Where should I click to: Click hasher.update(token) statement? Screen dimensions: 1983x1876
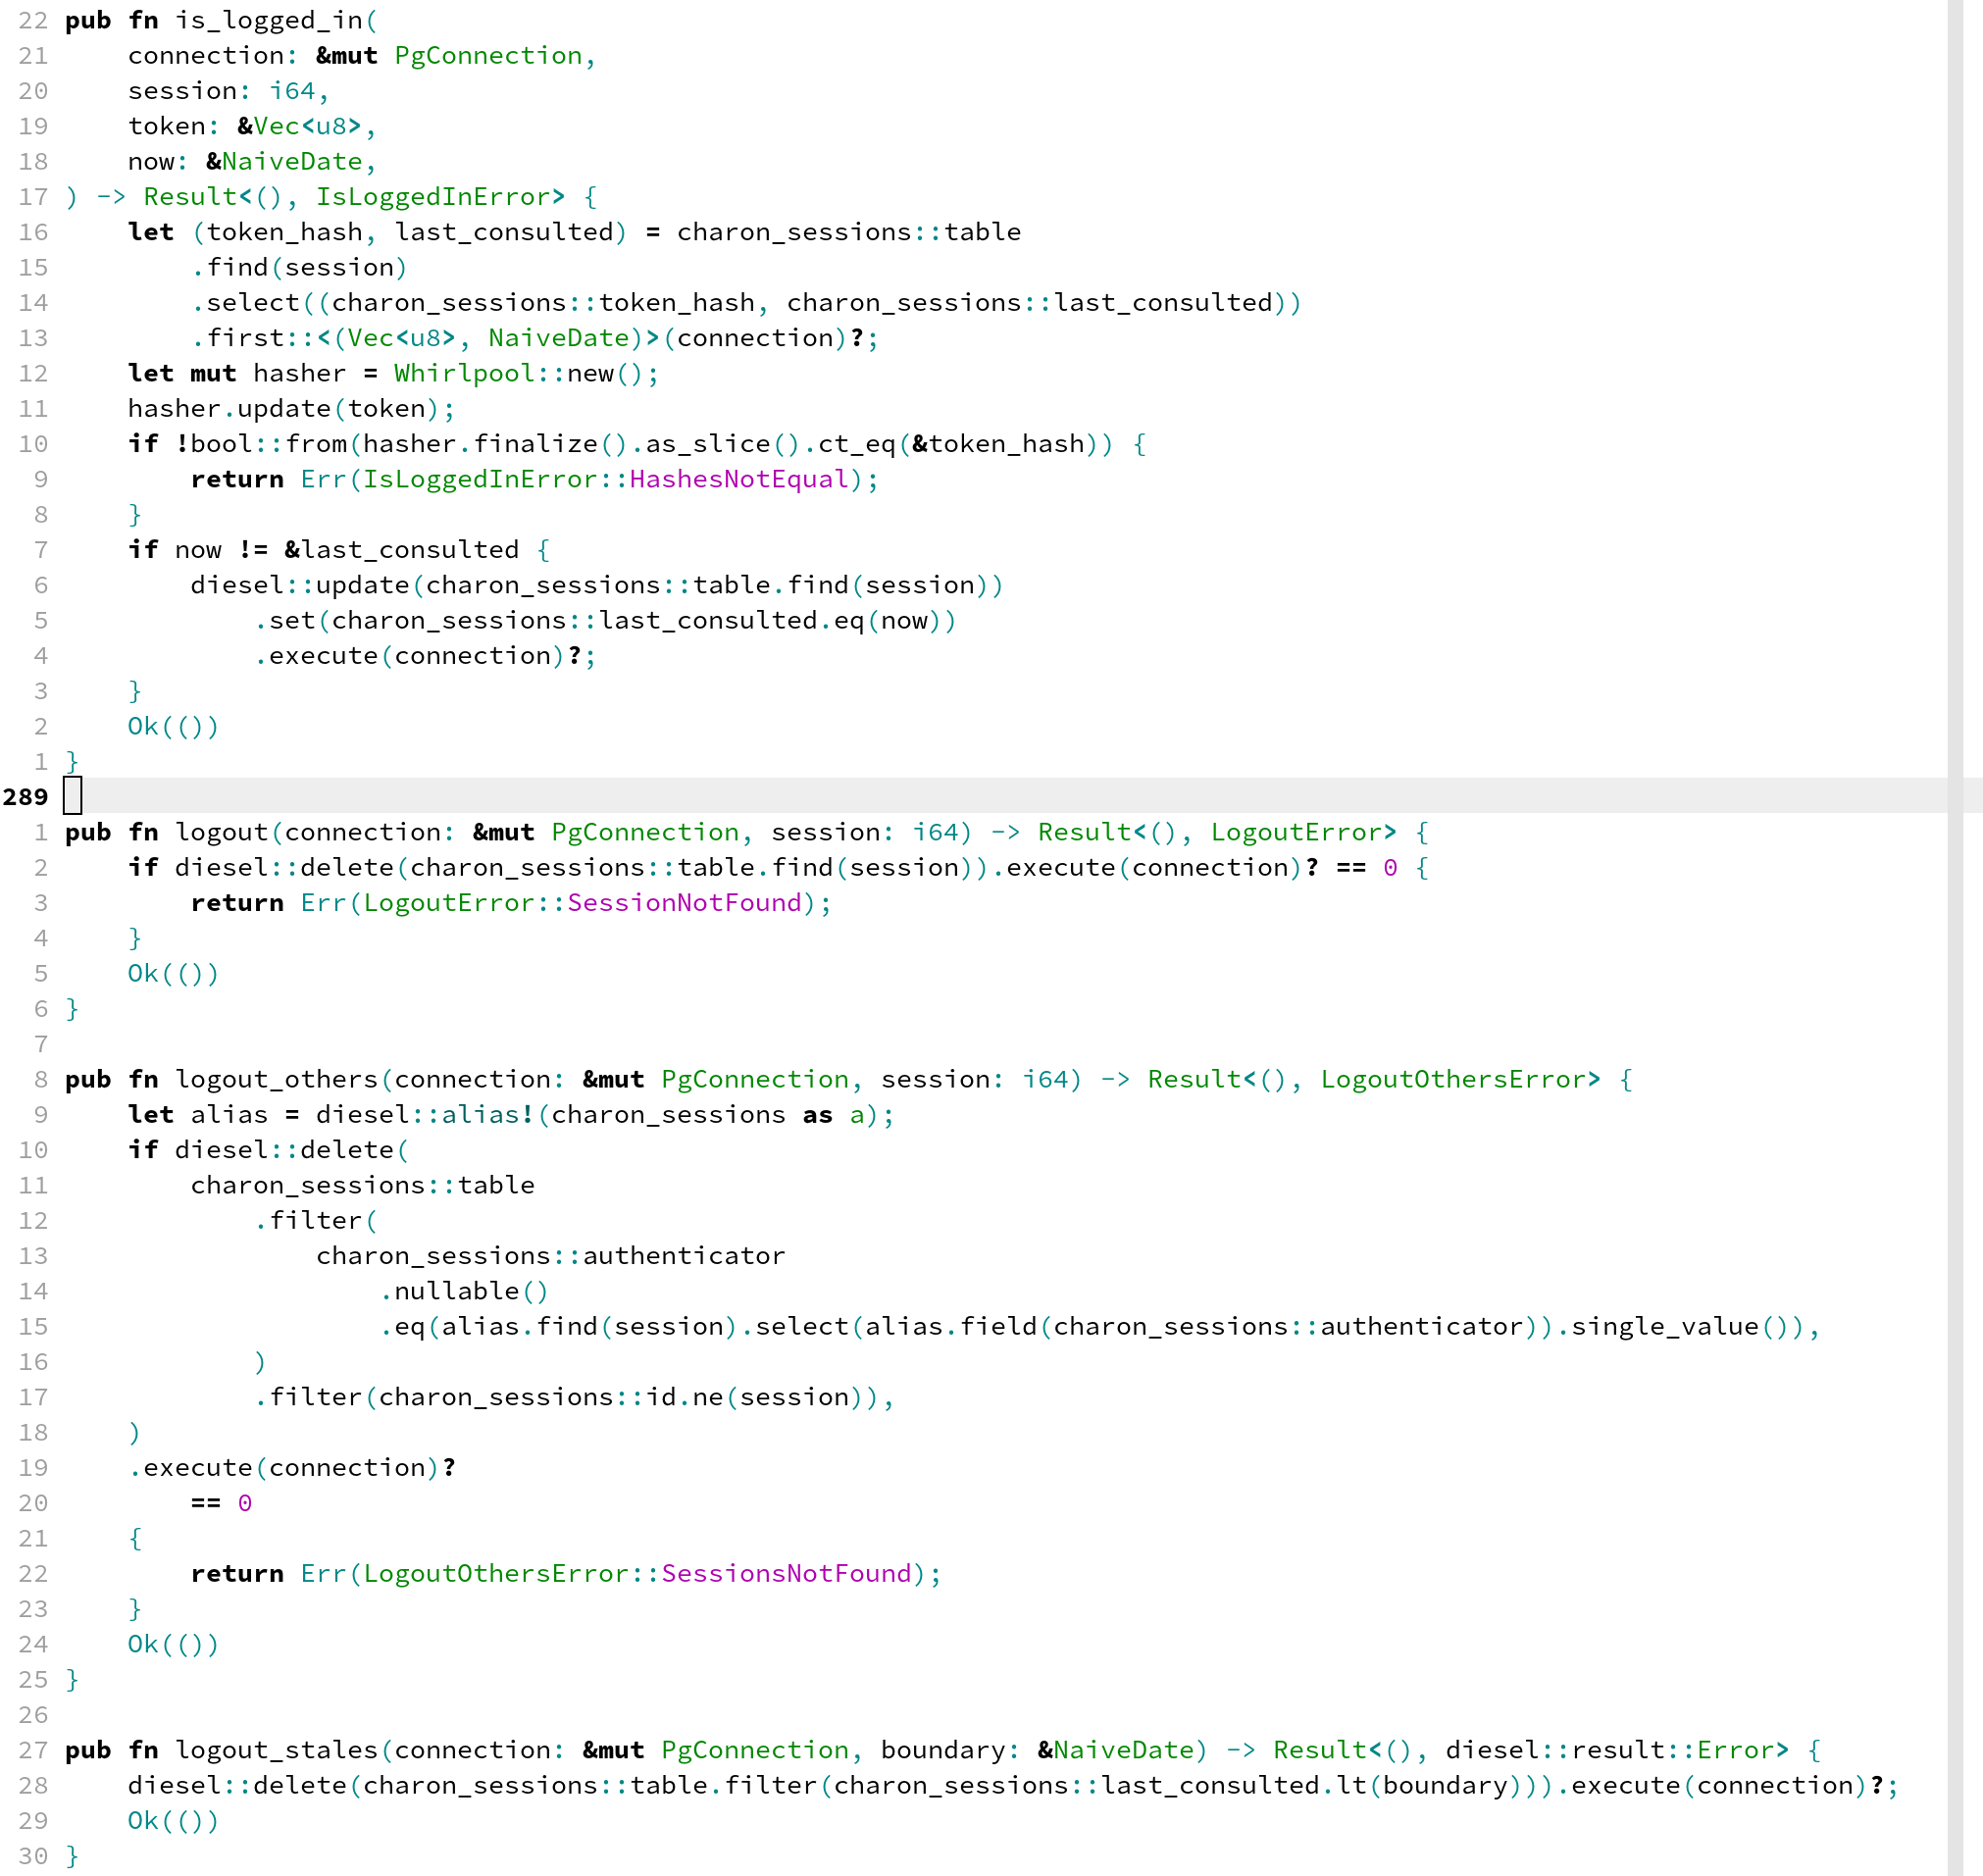291,409
